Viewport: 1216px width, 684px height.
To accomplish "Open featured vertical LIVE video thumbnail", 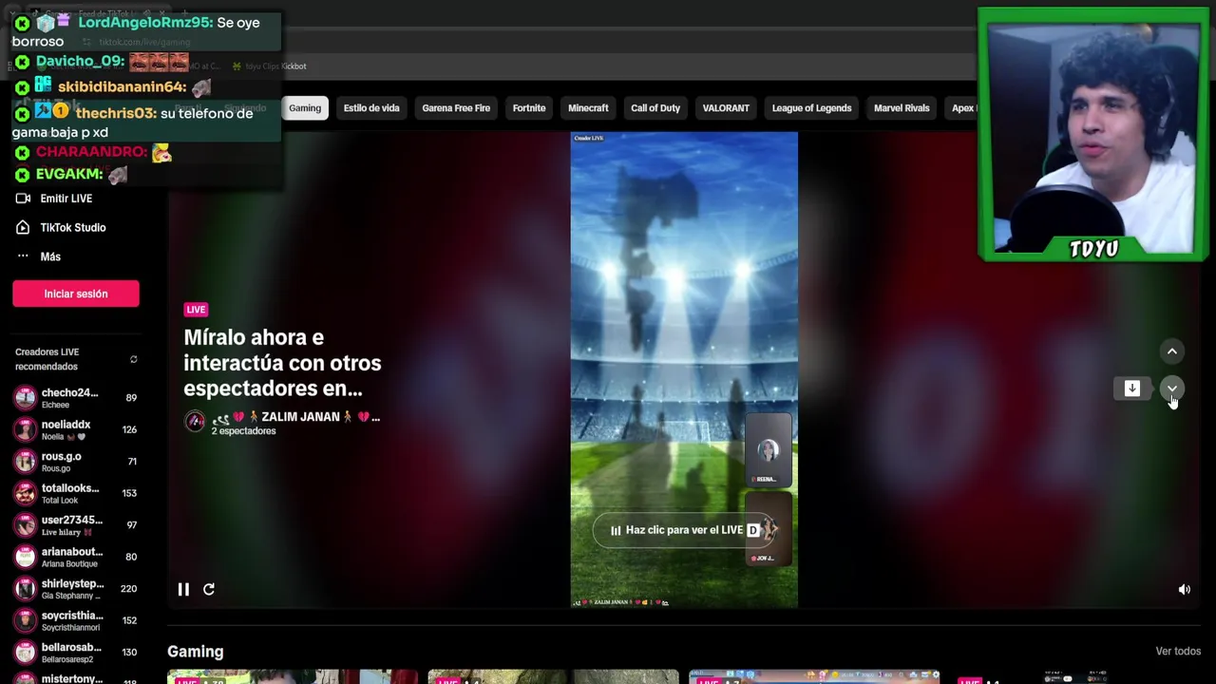I will (684, 370).
